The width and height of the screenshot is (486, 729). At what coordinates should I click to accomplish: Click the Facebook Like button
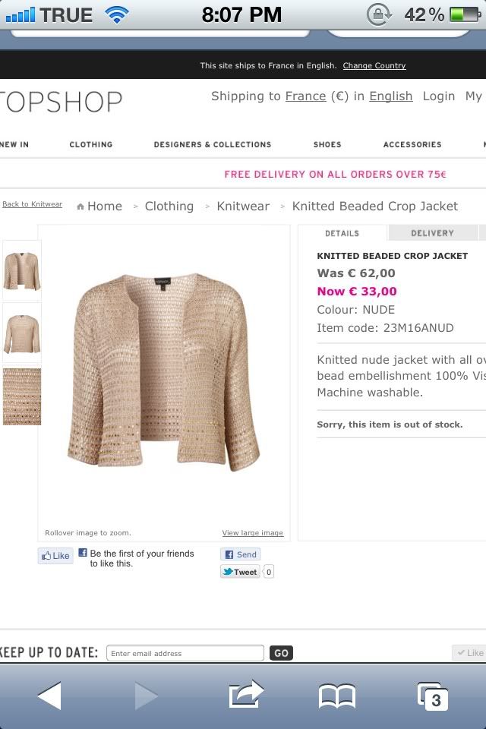tap(55, 556)
